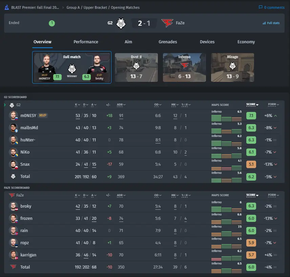Click m0NESY's green 7.1 score badge
The width and height of the screenshot is (290, 277).
251,116
